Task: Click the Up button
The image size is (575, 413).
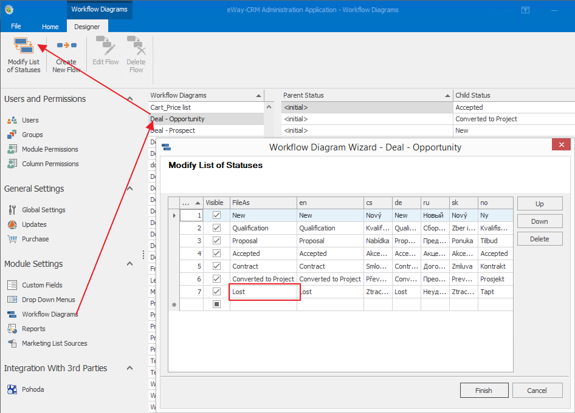Action: [x=540, y=204]
